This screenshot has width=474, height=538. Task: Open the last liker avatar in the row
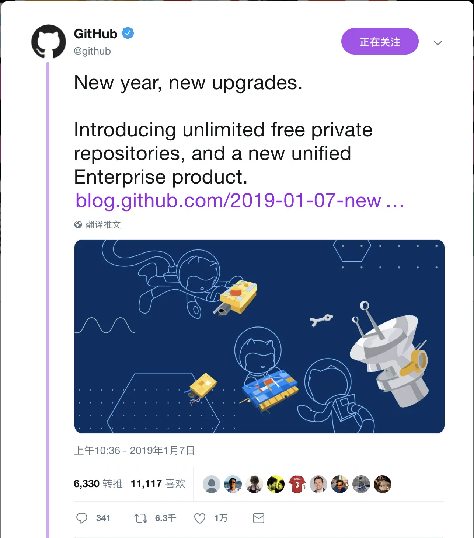coord(383,484)
